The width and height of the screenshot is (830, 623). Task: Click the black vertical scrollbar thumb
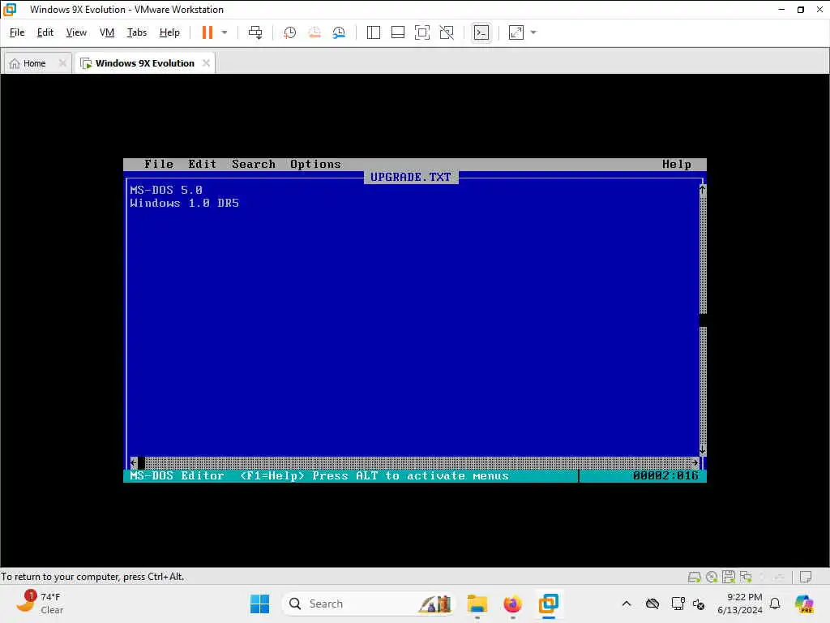(703, 320)
